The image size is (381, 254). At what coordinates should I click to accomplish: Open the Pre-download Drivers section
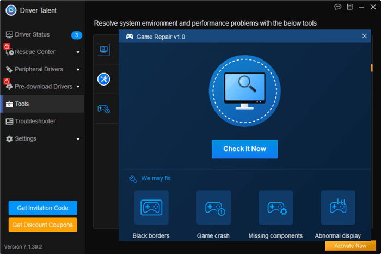[x=42, y=87]
